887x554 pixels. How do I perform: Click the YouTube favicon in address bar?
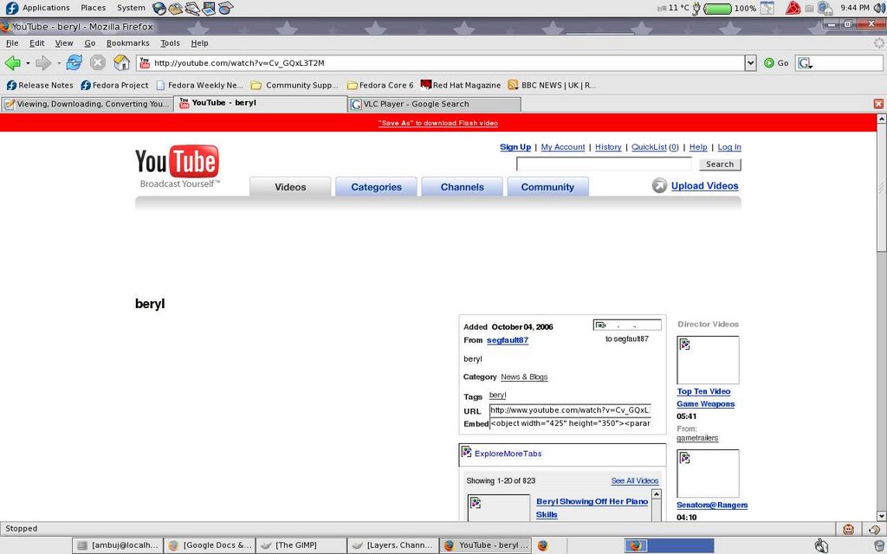click(145, 62)
